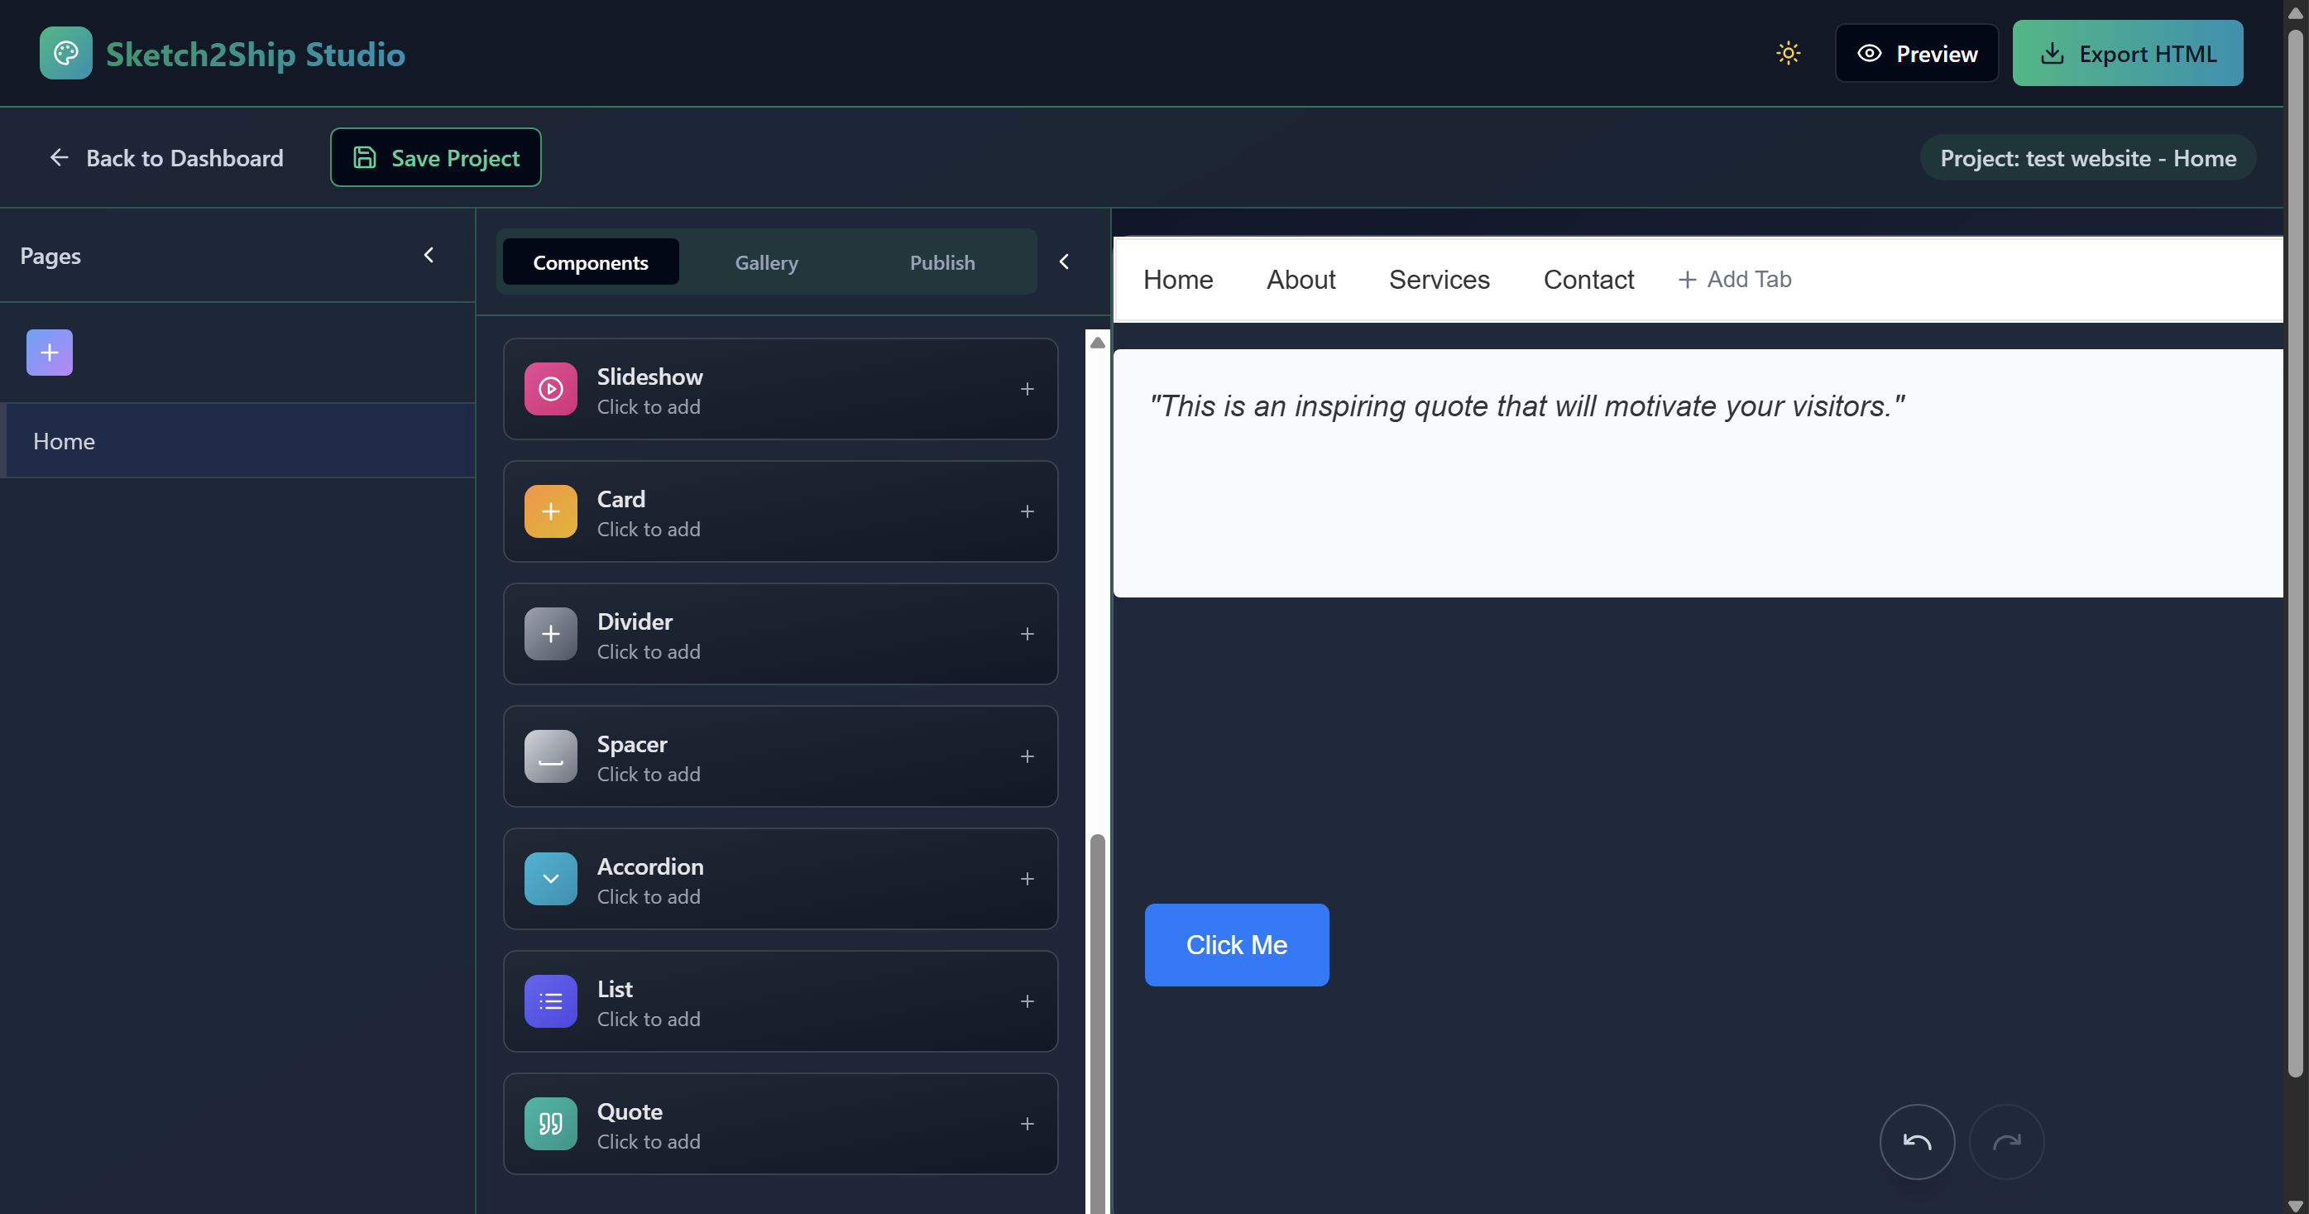
Task: Open the Publish tab
Action: pos(942,262)
